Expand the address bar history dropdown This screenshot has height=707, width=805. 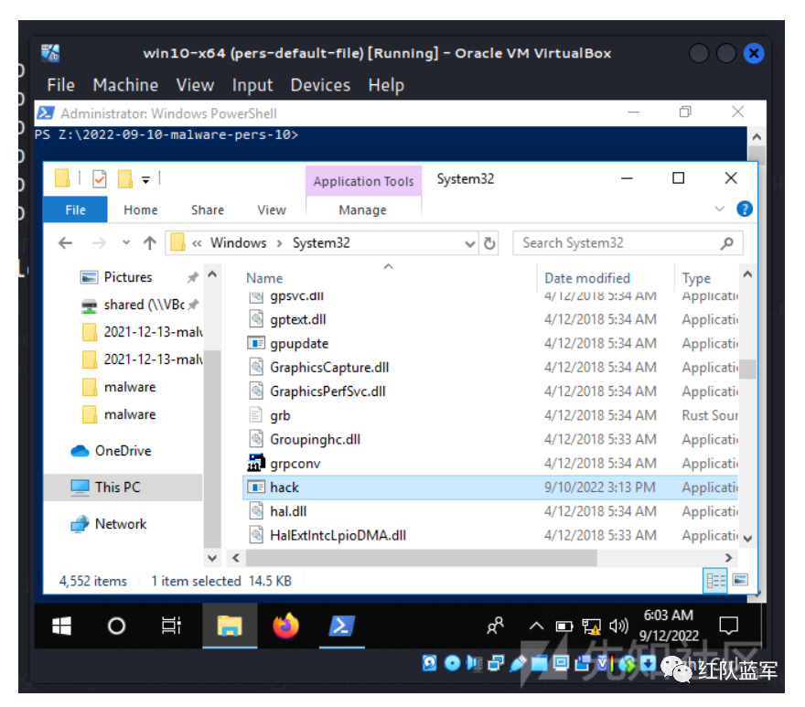[x=469, y=243]
